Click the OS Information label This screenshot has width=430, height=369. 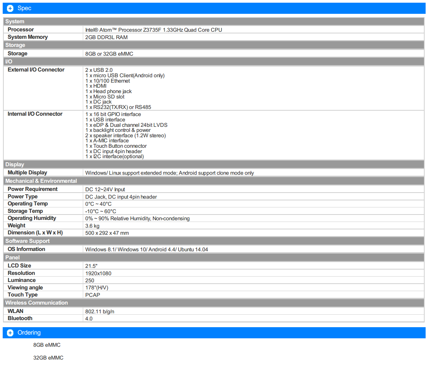(26, 249)
